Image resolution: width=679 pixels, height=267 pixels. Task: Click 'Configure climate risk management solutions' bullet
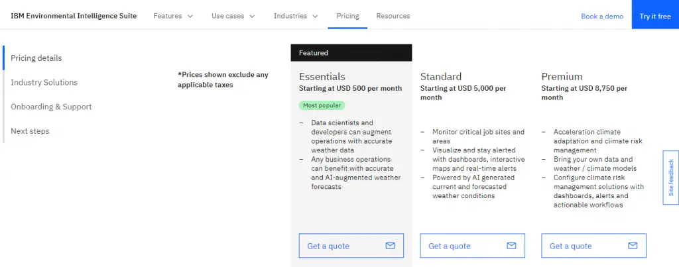click(599, 191)
